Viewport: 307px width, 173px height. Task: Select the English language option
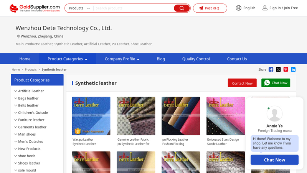coord(249,8)
